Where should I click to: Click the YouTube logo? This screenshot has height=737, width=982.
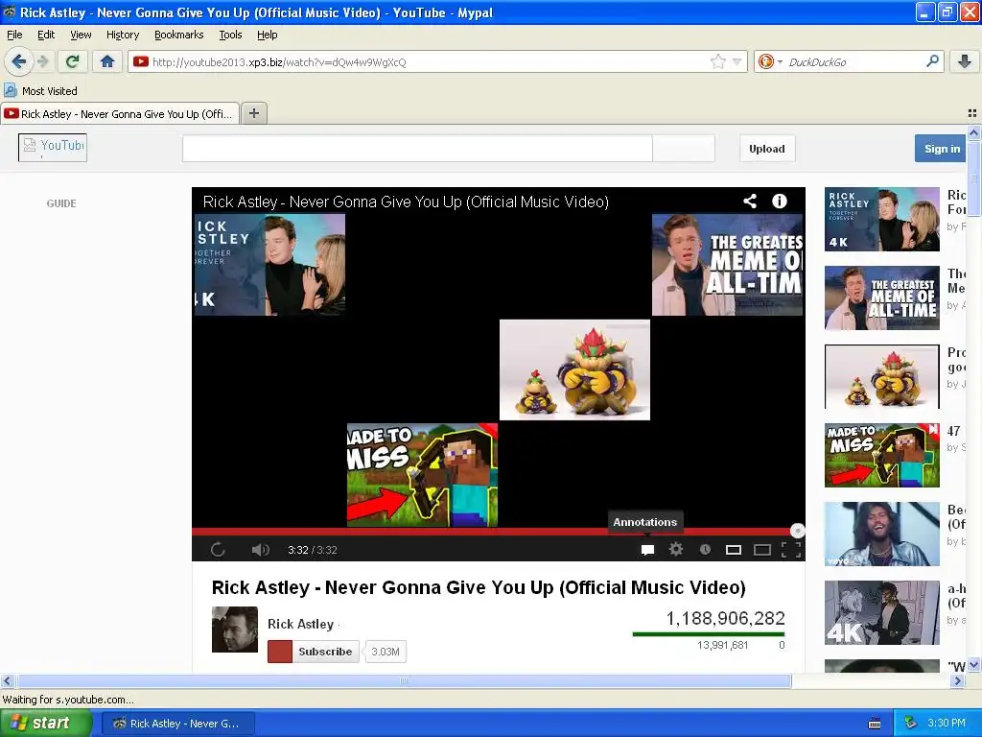53,148
